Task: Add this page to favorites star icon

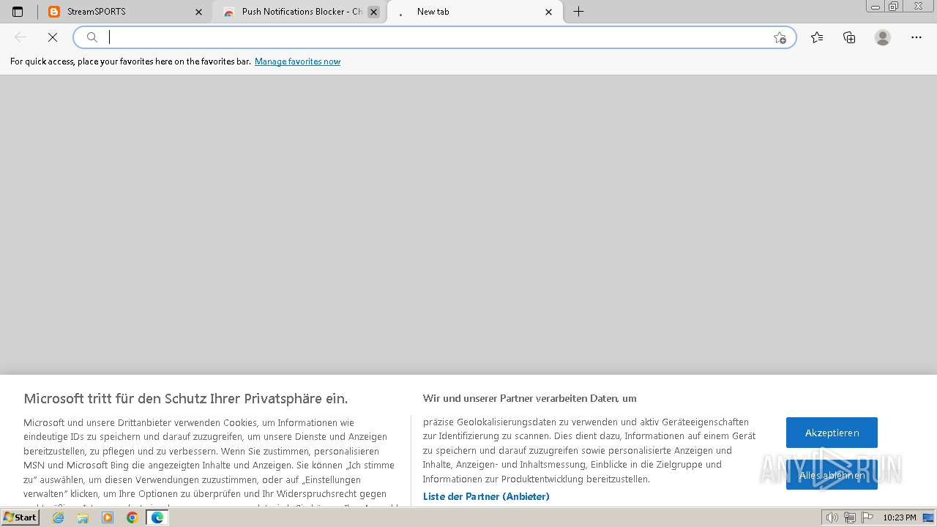Action: 780,37
